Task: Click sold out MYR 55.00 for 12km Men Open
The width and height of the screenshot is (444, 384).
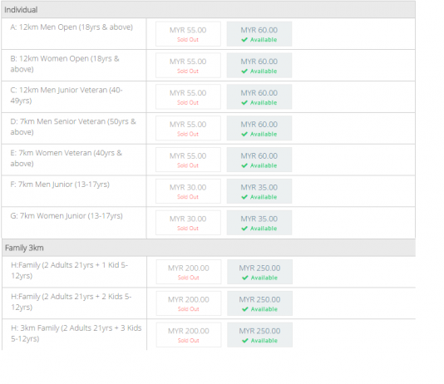Action: 188,34
